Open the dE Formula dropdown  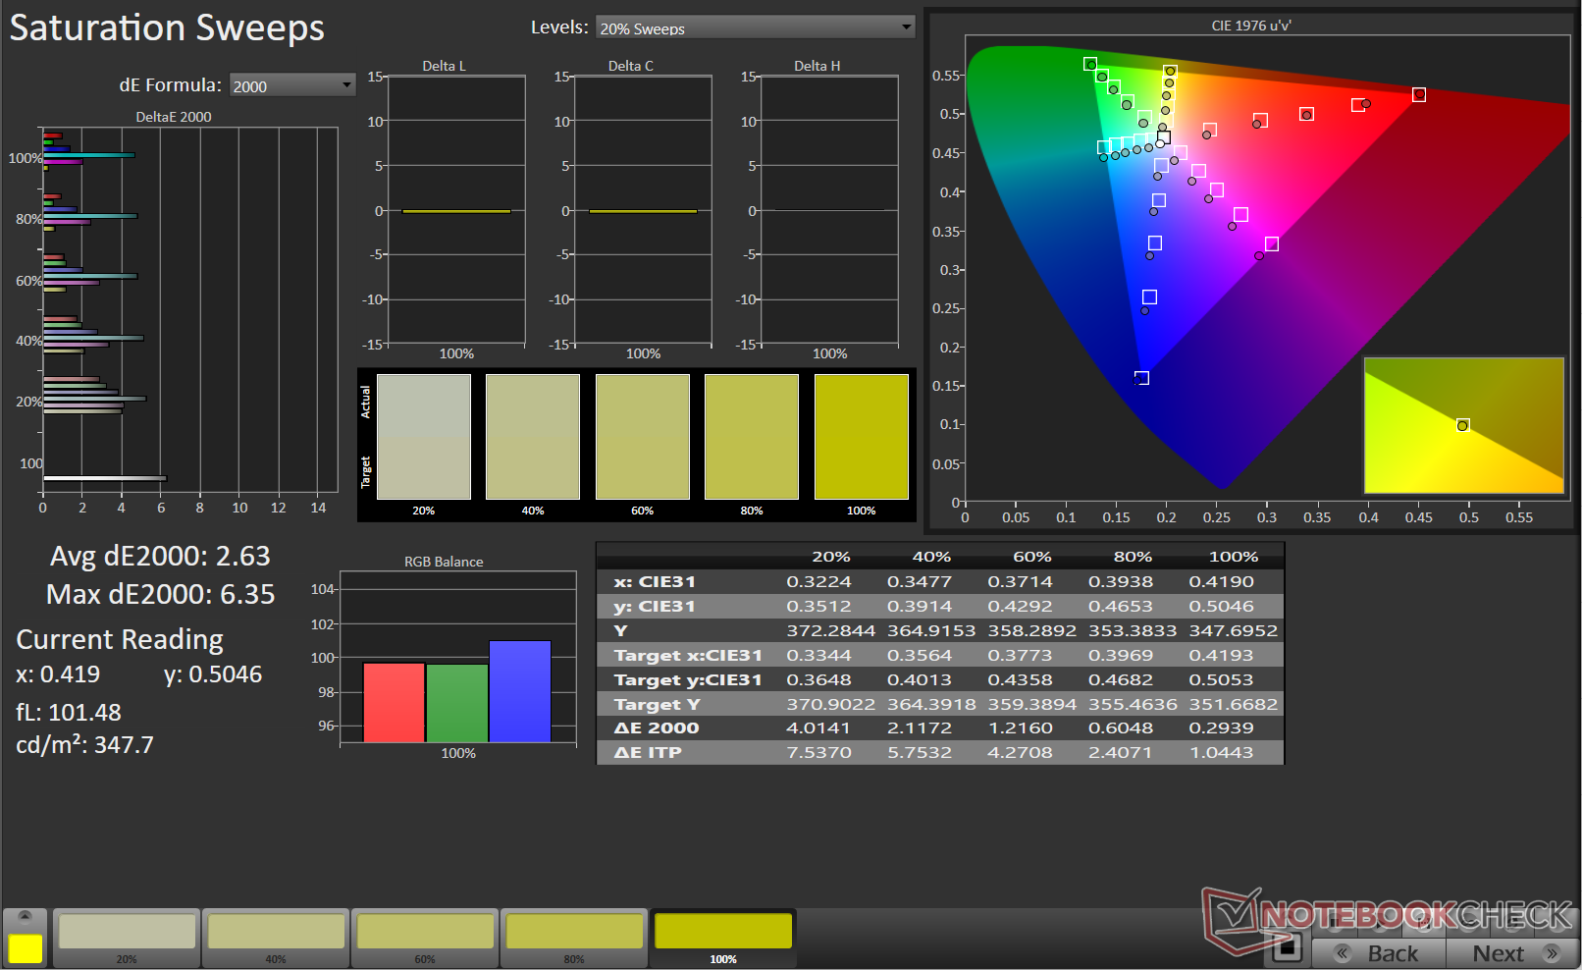(292, 85)
